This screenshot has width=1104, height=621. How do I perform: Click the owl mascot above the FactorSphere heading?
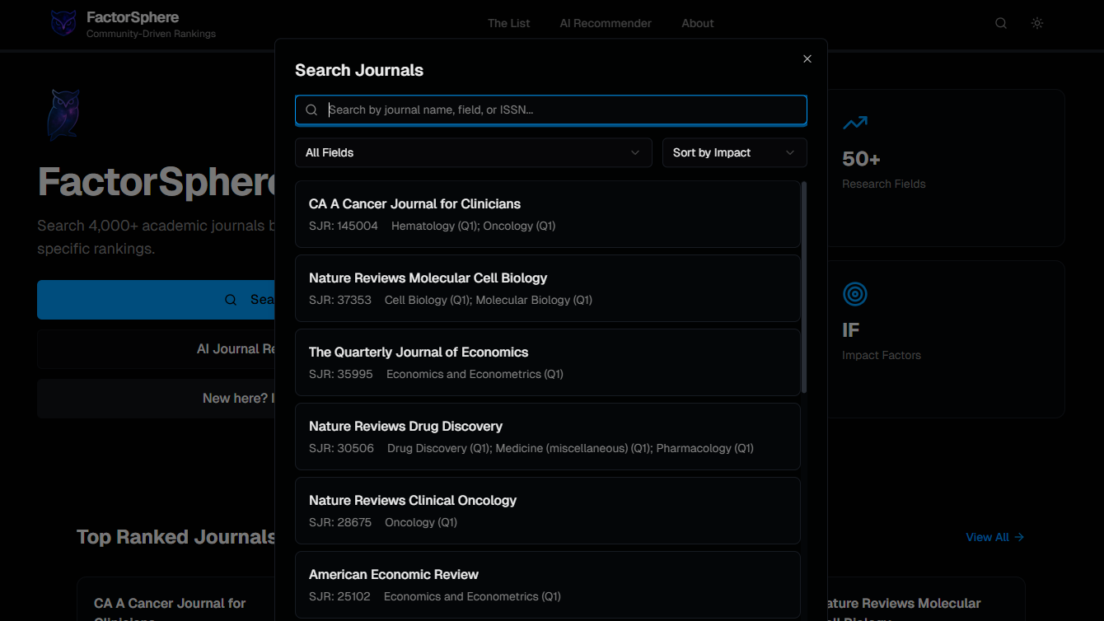(x=63, y=114)
